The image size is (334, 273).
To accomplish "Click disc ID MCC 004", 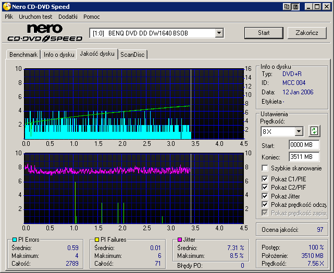I will [x=294, y=83].
